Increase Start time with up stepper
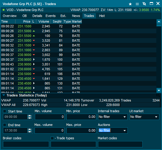 tap(30, 115)
